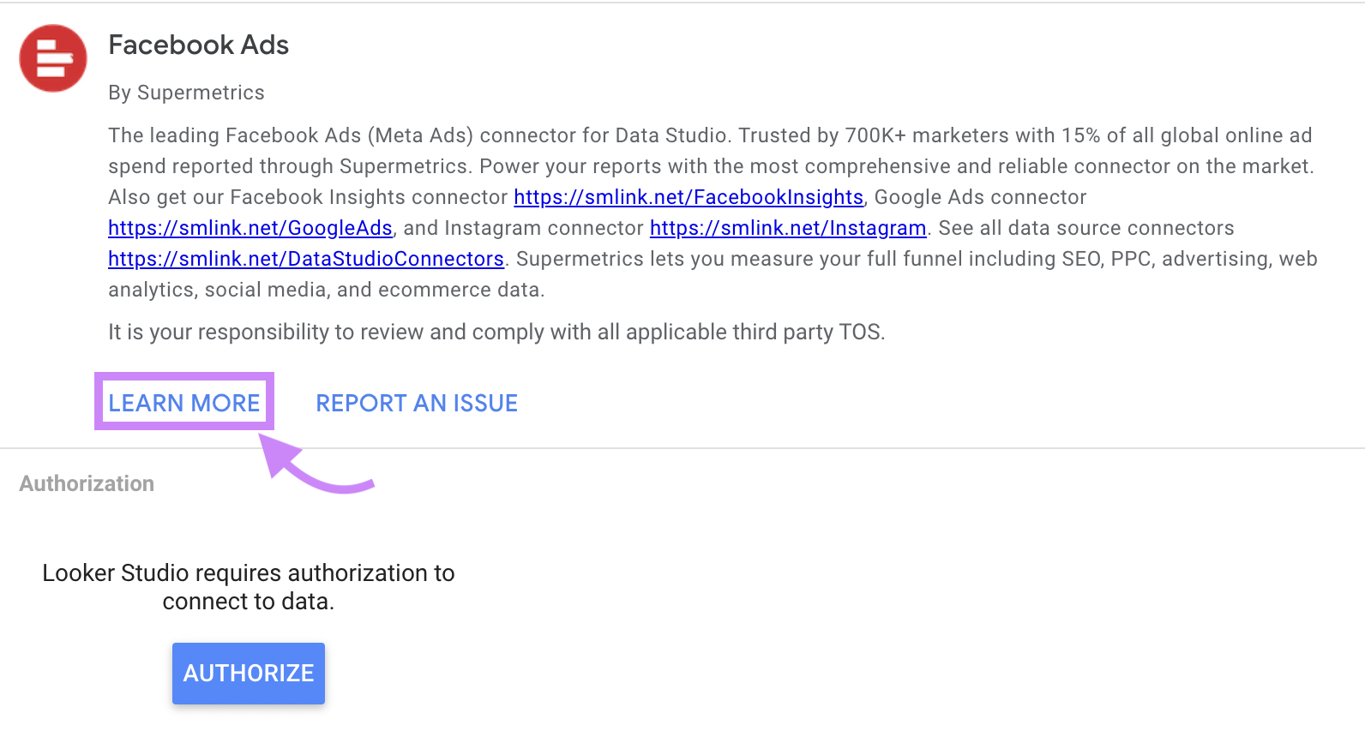Visit the DataStudioConnectors link

pyautogui.click(x=305, y=259)
